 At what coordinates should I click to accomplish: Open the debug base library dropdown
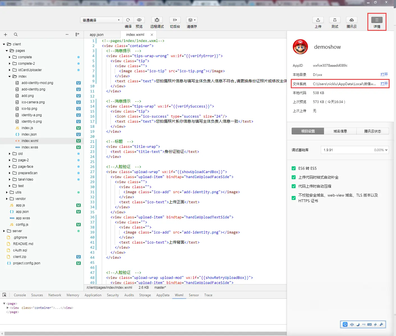tap(354, 150)
